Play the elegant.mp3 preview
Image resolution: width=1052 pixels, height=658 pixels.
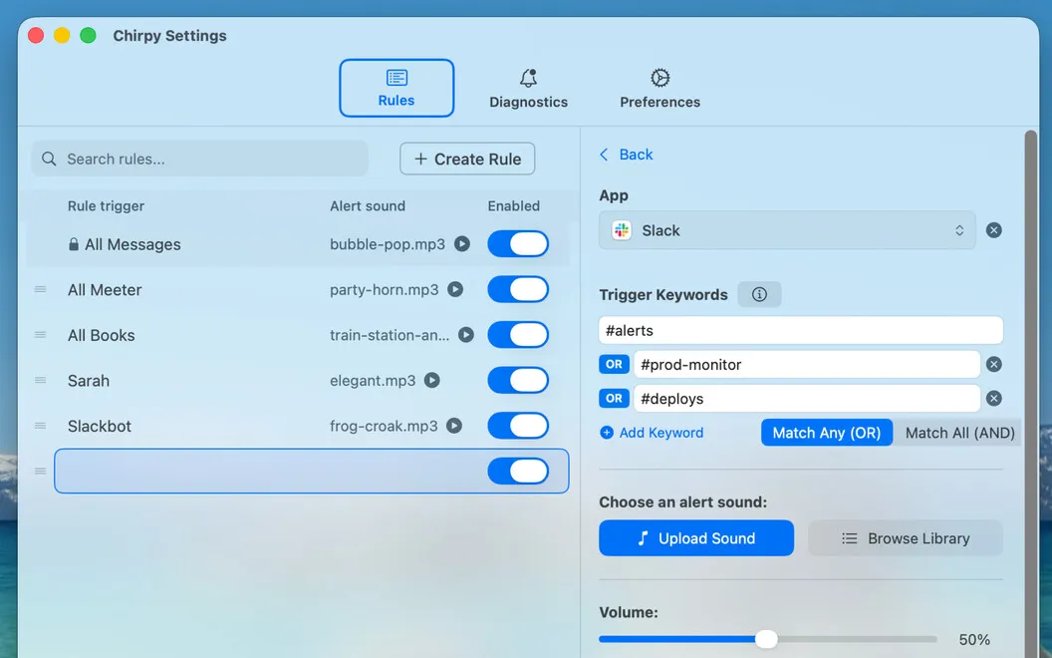[x=432, y=380]
